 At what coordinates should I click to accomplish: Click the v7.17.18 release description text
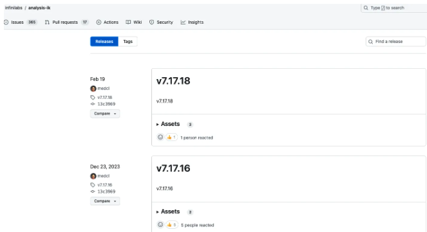[x=164, y=101]
